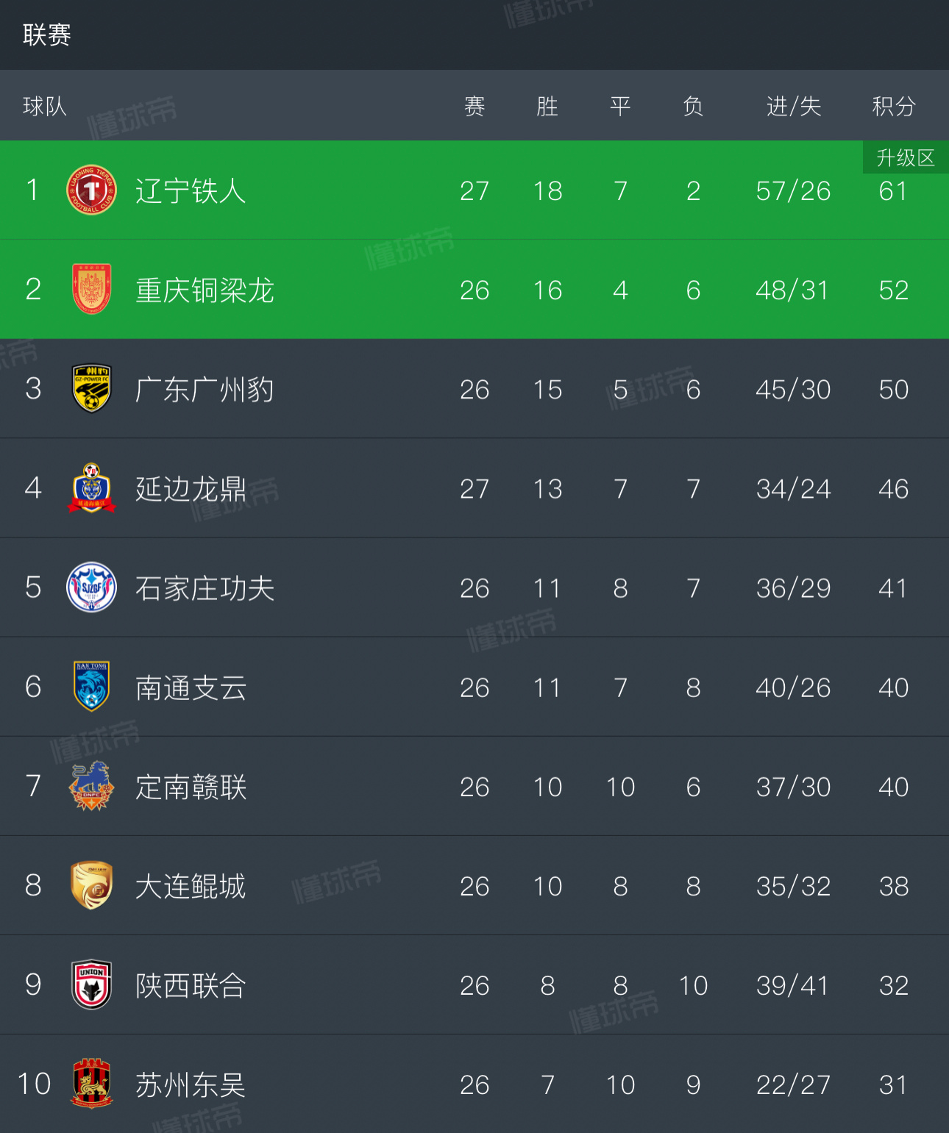Click the 升级区 promotion zone label
Screen dimensions: 949x1133
[905, 158]
